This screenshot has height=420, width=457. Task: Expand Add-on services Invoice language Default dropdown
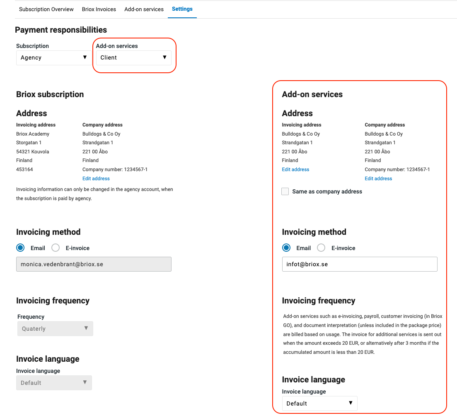coord(319,403)
